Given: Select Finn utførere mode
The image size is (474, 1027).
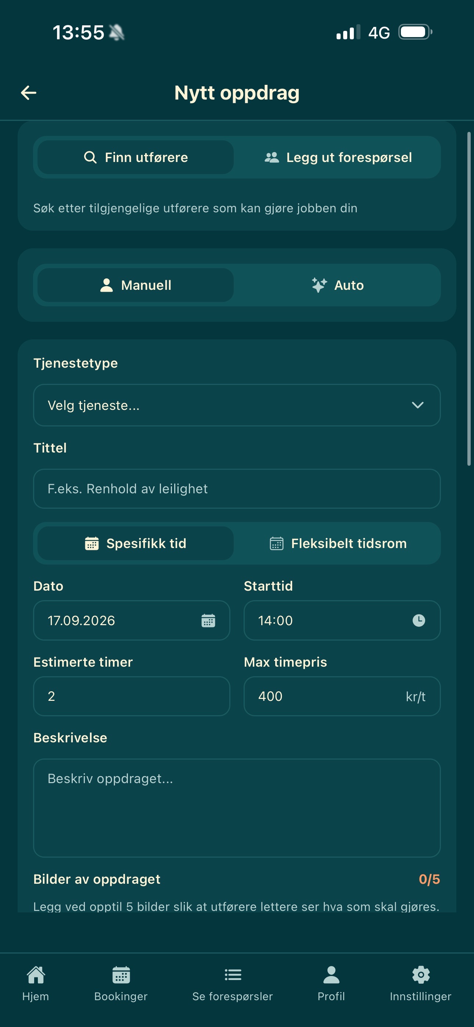Looking at the screenshot, I should point(136,157).
